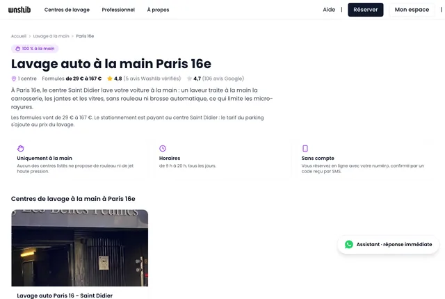445x299 pixels.
Task: Click the Paris 16e breadcrumb item
Action: click(85, 36)
